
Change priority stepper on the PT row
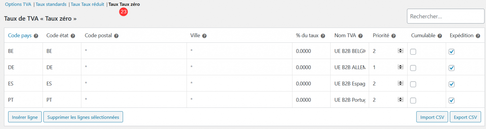tap(401, 99)
